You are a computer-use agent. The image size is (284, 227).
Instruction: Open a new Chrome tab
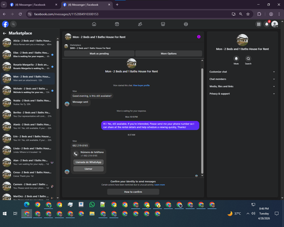[117, 5]
